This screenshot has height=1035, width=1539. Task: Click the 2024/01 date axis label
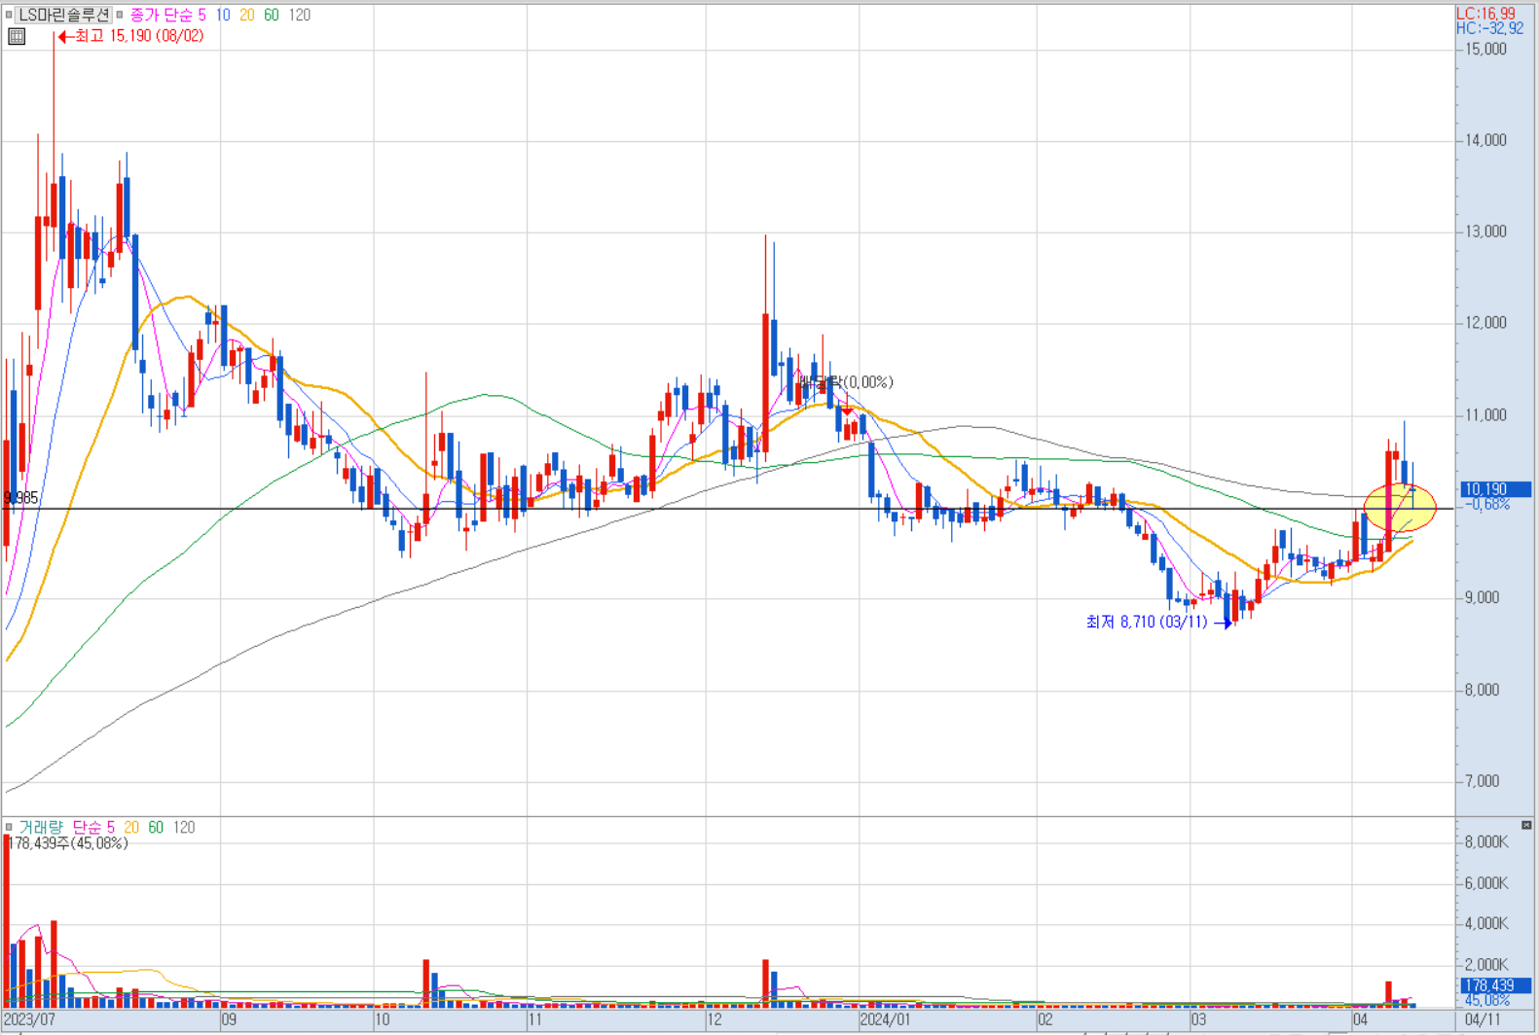886,1020
